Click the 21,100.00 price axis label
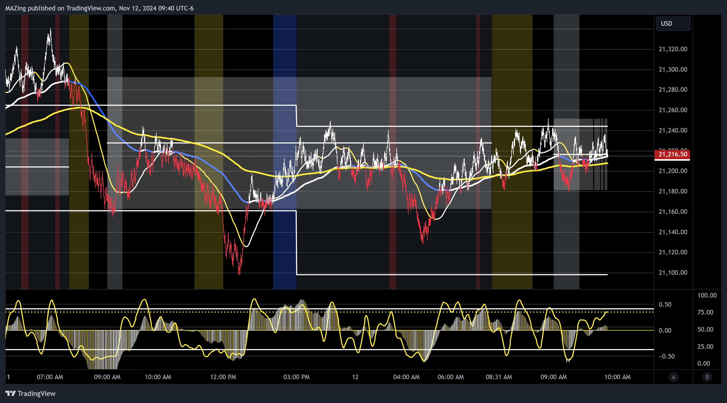The height and width of the screenshot is (403, 727). coord(673,273)
